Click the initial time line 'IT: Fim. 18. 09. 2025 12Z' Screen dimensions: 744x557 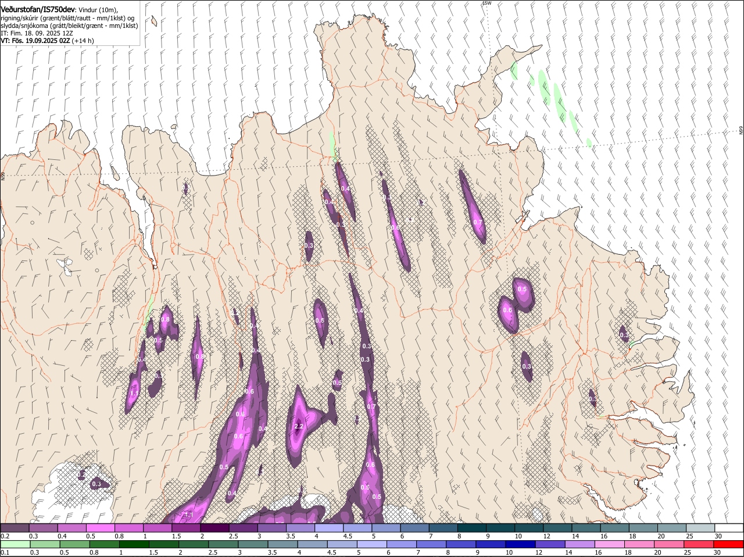[x=37, y=34]
